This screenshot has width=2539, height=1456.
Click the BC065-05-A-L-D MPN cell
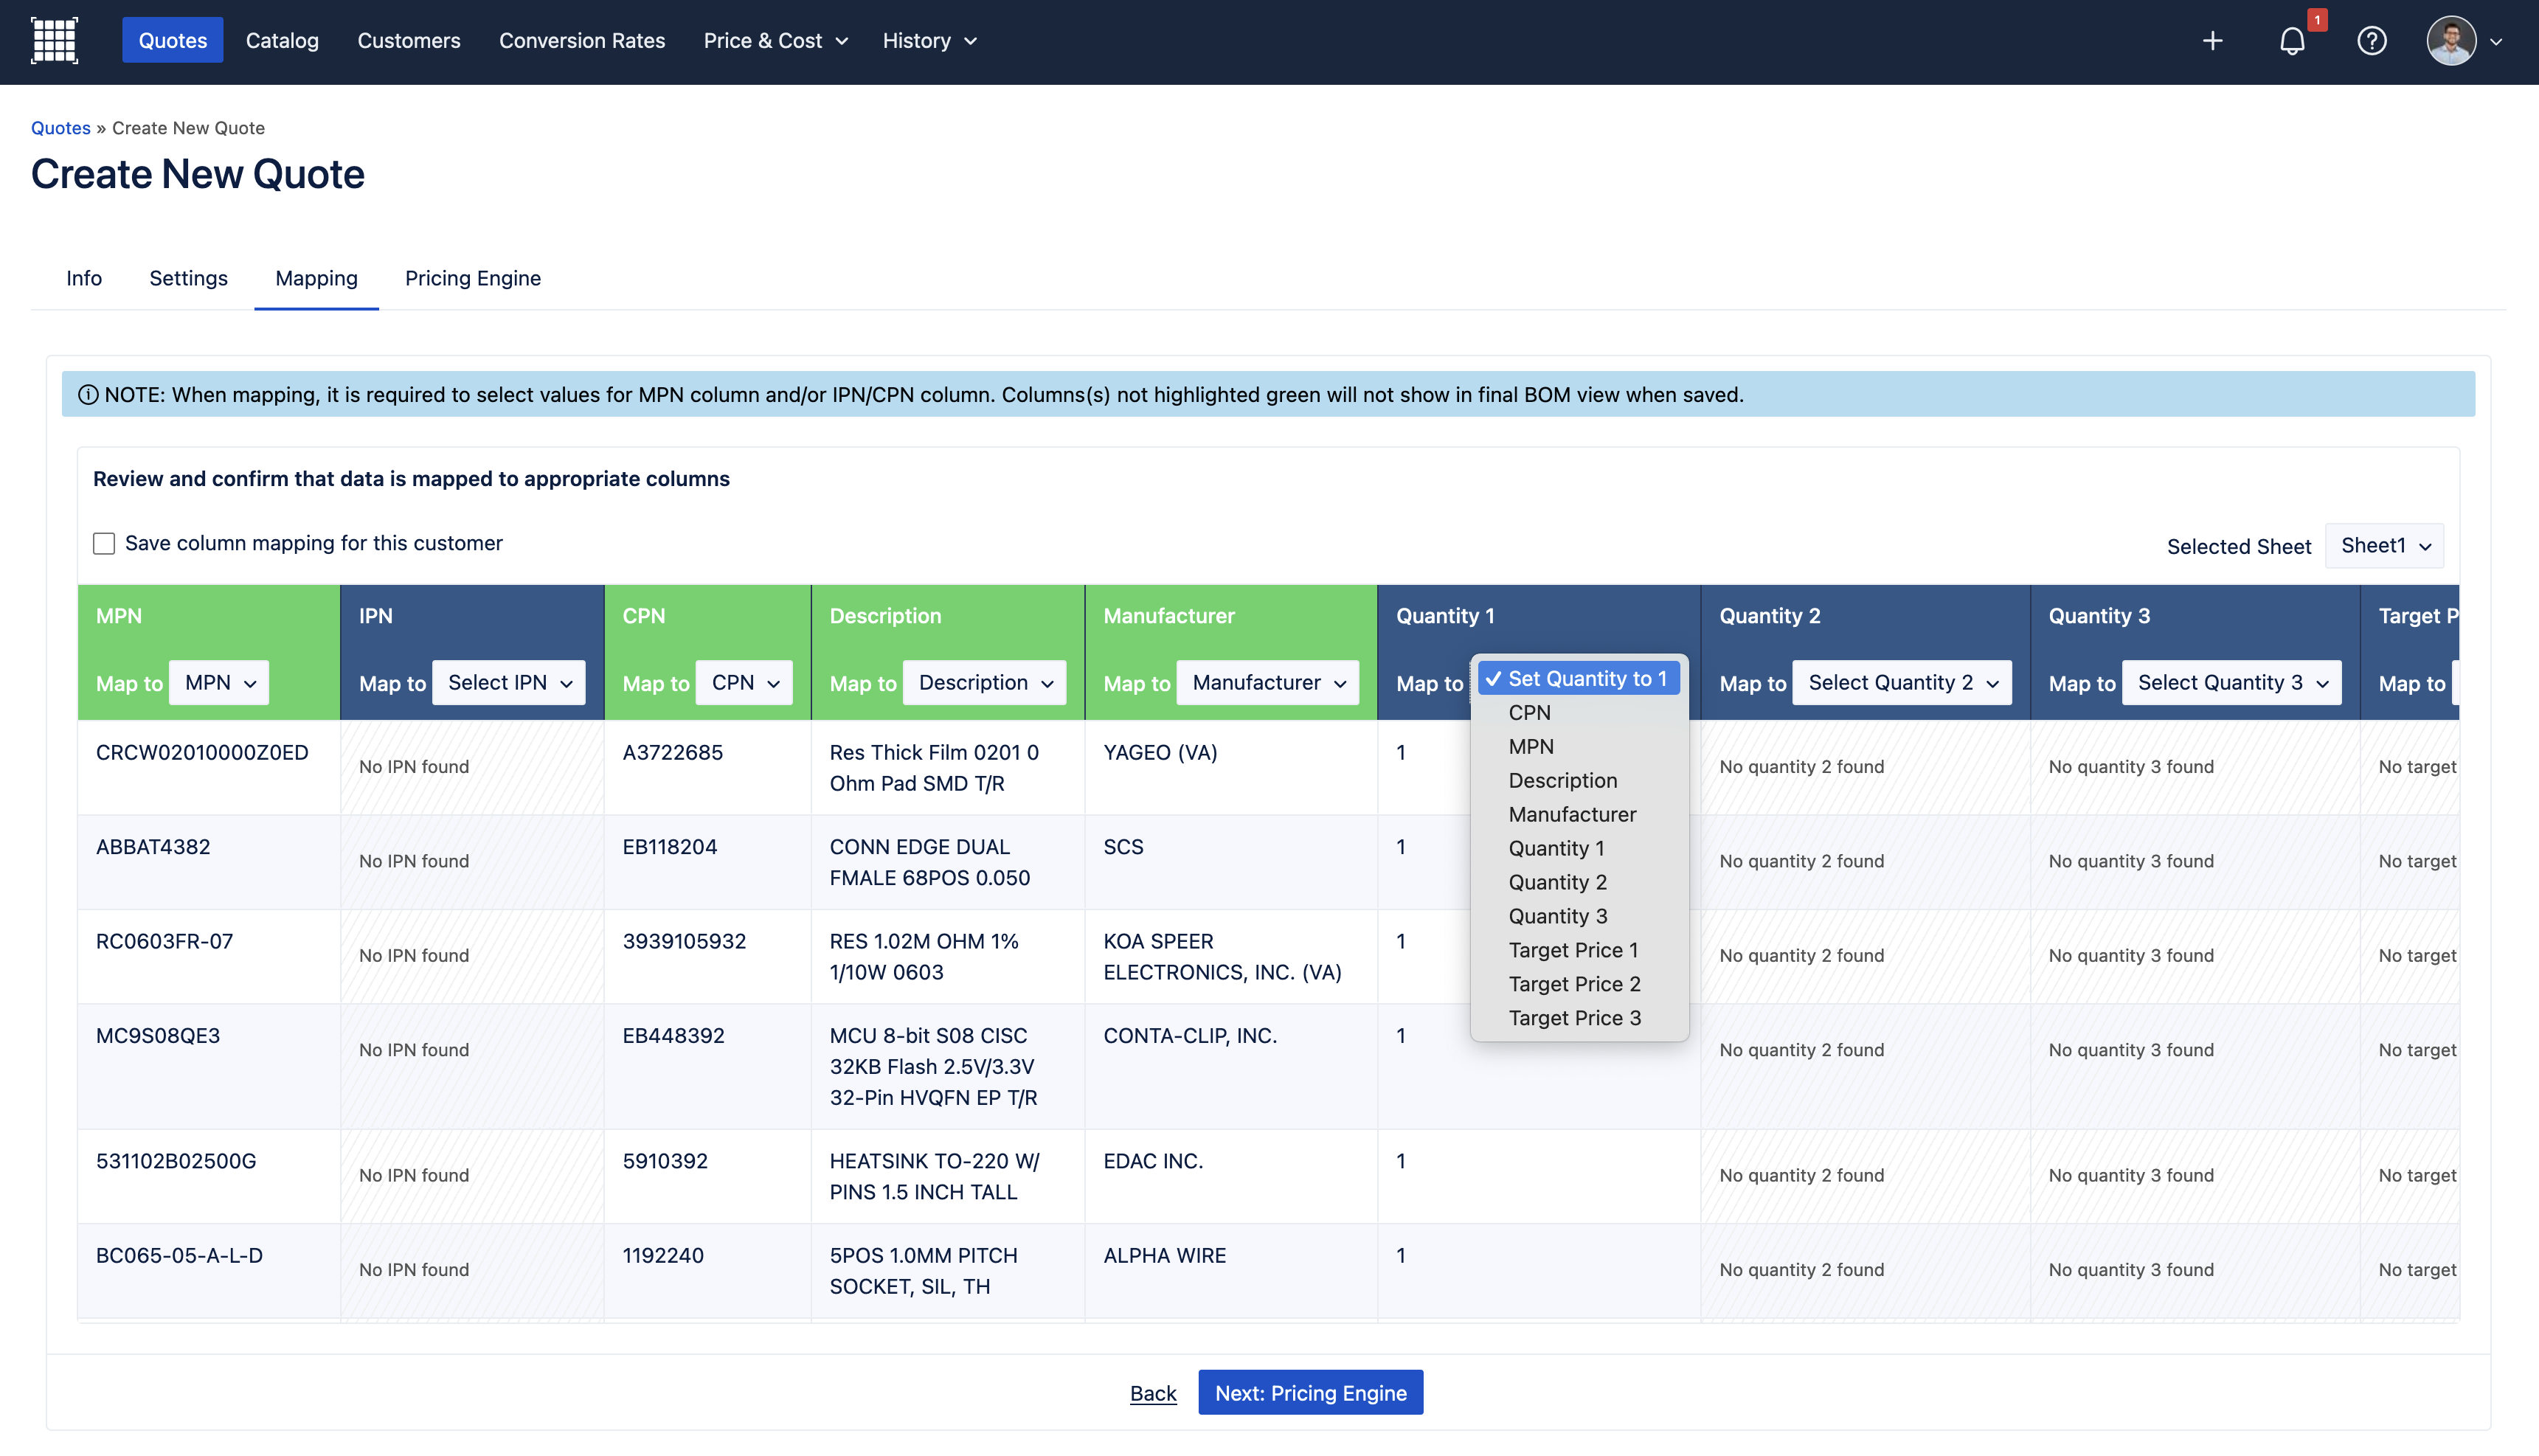click(209, 1271)
